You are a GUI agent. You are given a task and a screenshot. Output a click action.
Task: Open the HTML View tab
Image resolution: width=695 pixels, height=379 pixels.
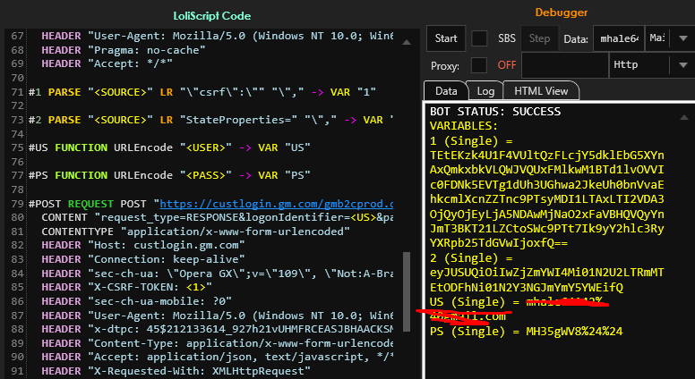point(541,91)
